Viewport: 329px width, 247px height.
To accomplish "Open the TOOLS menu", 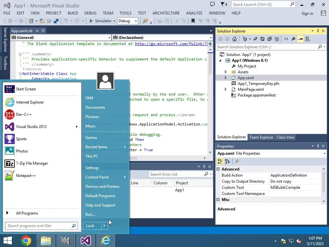I will pyautogui.click(x=126, y=13).
